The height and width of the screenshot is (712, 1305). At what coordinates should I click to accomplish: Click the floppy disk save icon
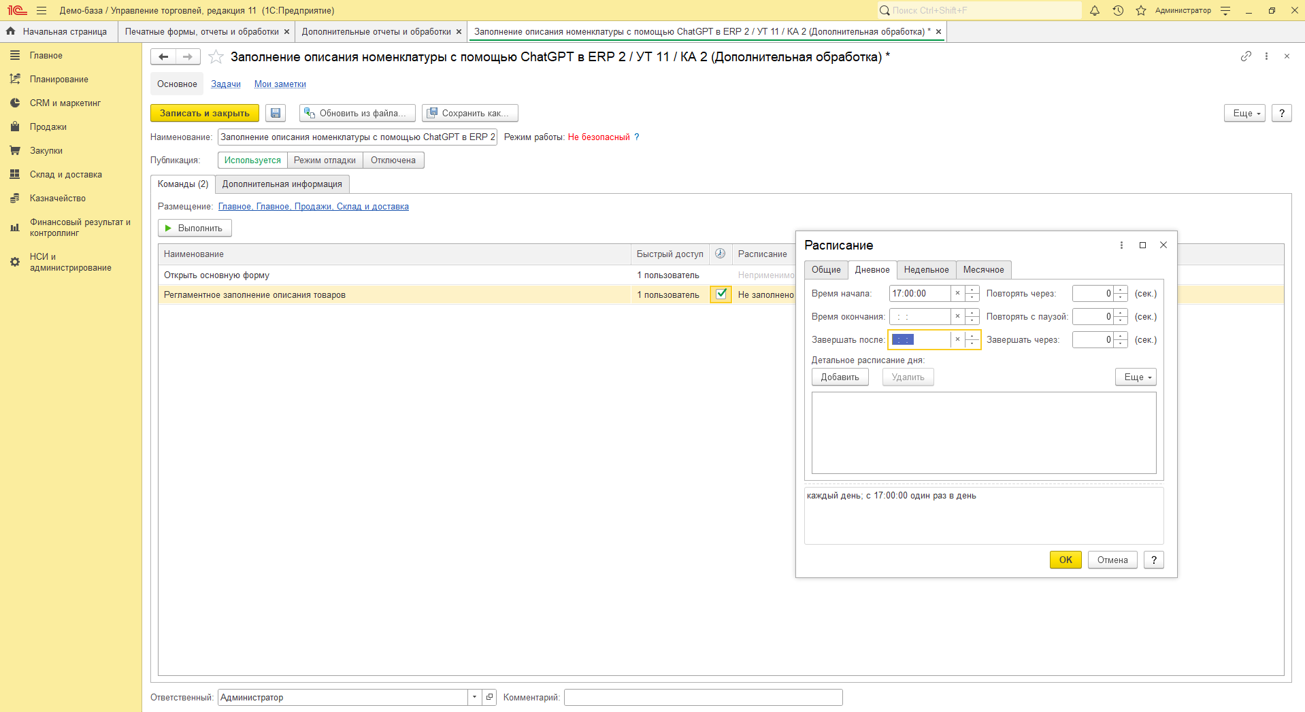276,113
